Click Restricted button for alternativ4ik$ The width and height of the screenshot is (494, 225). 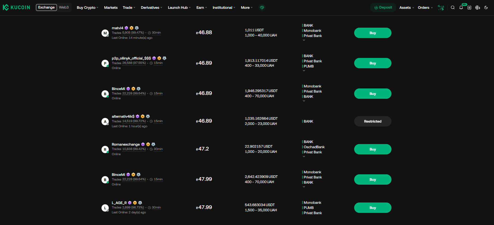click(x=373, y=121)
